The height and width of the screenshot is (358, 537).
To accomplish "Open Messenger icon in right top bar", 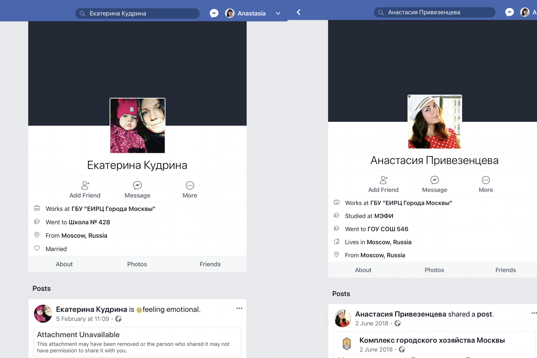I will pos(509,12).
